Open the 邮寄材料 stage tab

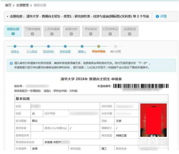pyautogui.click(x=71, y=31)
